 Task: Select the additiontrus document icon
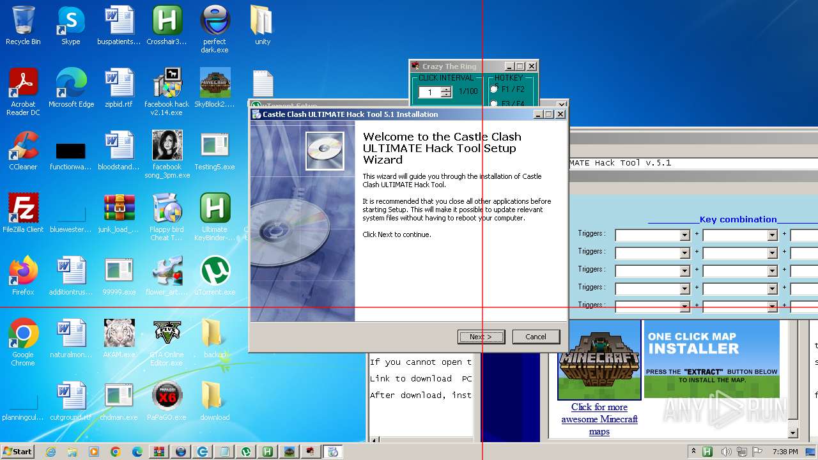pyautogui.click(x=71, y=276)
